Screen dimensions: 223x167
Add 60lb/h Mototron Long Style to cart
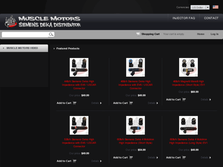pyautogui.click(x=173, y=158)
